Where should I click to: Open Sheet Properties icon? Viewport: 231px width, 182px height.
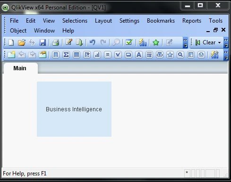click(x=43, y=55)
